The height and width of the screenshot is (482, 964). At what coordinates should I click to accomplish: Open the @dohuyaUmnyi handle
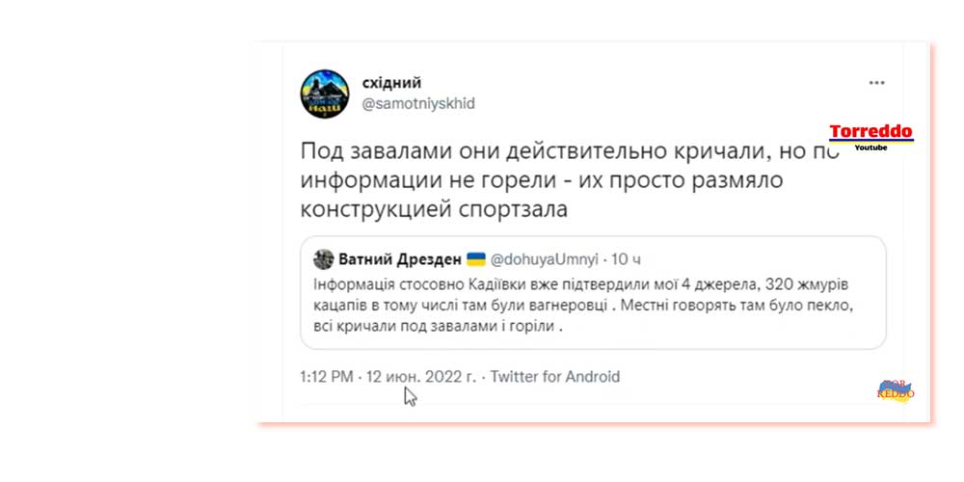547,259
